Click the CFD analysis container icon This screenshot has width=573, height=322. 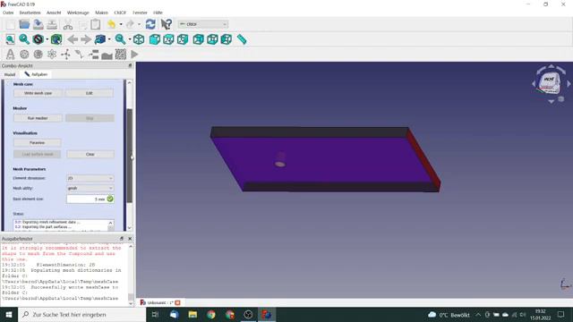click(x=10, y=55)
